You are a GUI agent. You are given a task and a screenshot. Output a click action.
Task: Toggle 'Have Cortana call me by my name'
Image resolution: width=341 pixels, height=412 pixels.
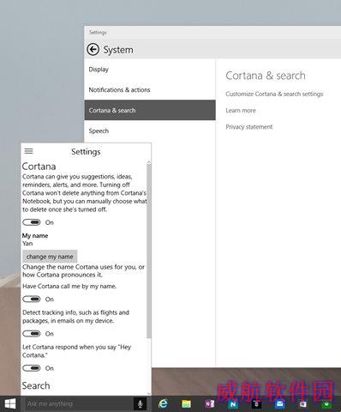tap(32, 299)
